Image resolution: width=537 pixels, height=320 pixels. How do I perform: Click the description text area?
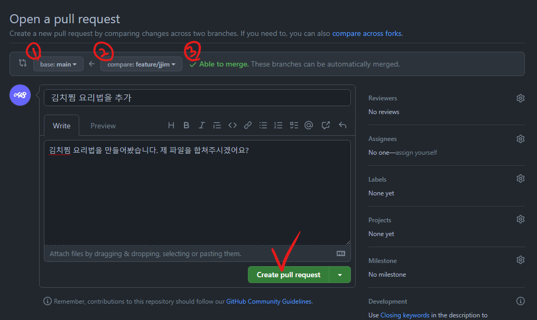197,193
